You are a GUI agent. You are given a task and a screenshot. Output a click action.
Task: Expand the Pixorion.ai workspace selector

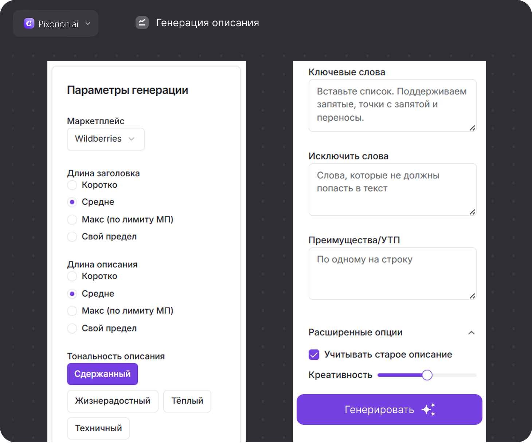87,23
